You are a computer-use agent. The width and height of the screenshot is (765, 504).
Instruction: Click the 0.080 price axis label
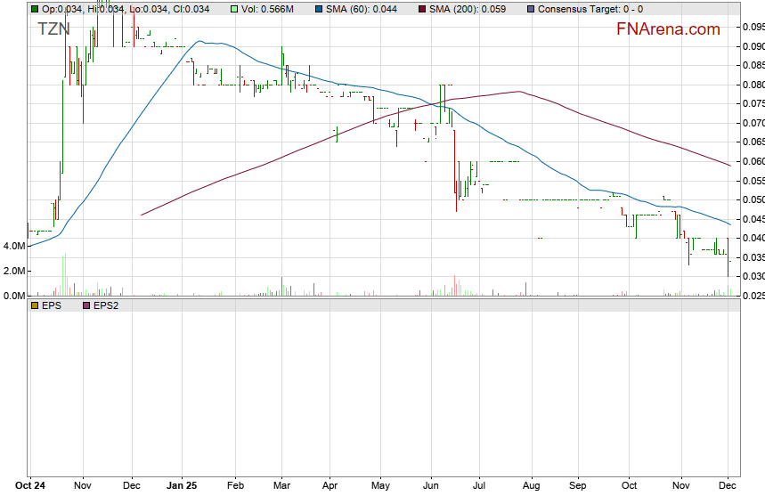click(753, 85)
